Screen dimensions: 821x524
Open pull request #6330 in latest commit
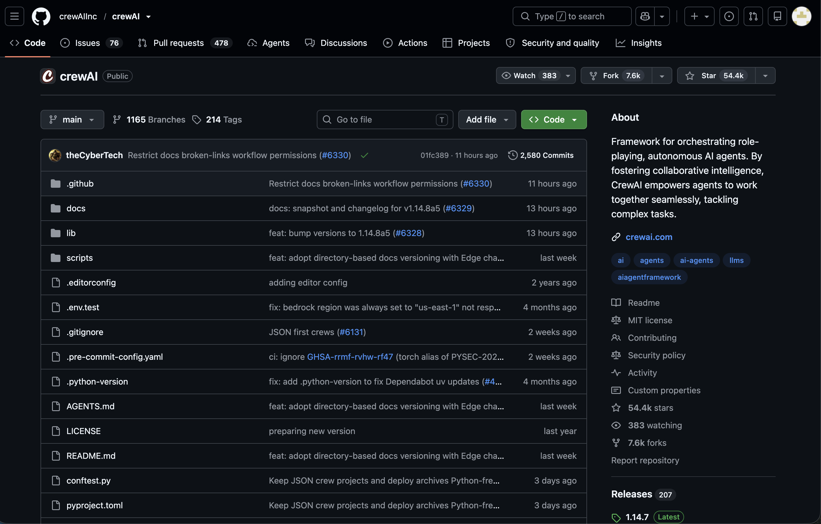335,155
